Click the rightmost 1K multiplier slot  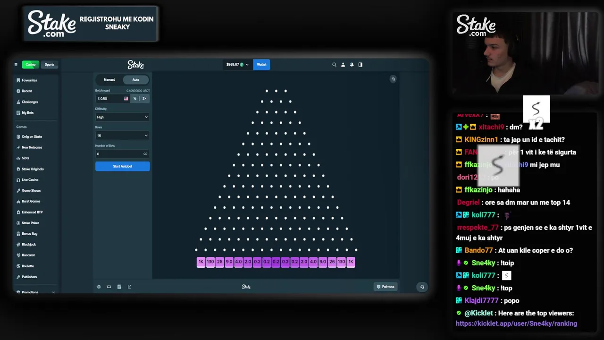click(x=351, y=262)
